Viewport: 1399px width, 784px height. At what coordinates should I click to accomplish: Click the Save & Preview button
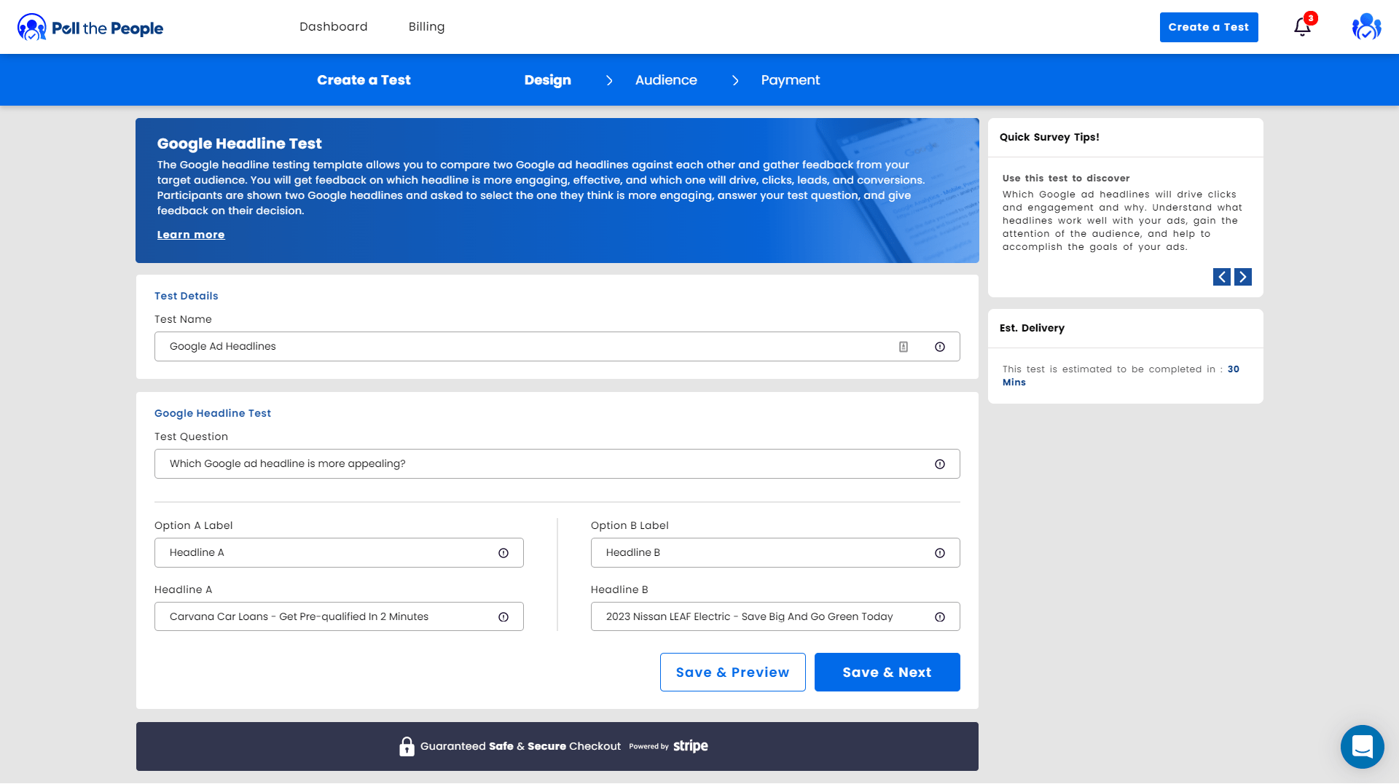coord(732,672)
